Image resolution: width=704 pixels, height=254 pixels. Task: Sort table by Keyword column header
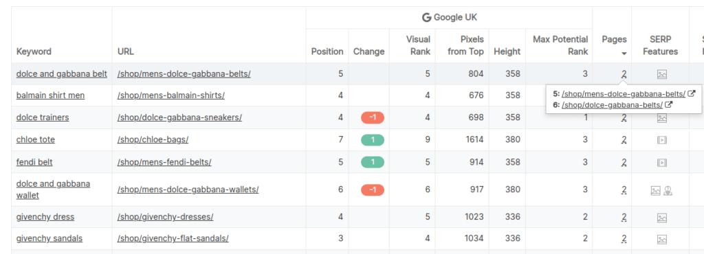pos(34,51)
